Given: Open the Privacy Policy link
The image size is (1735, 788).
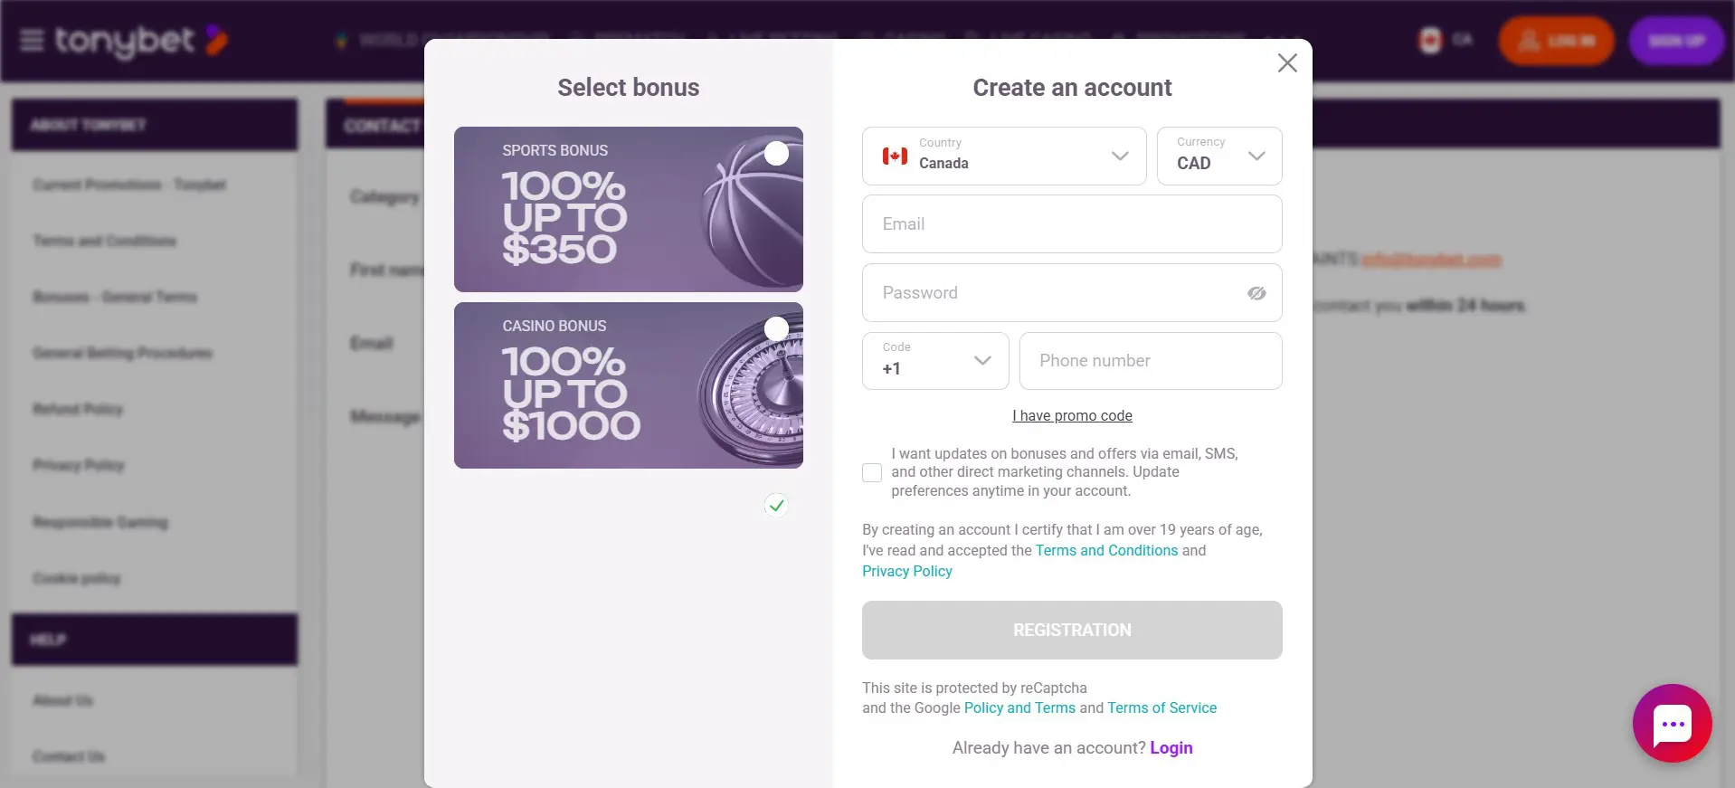Looking at the screenshot, I should 906,572.
